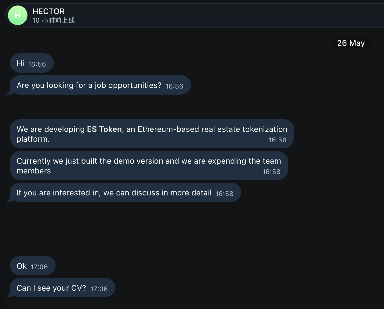Image resolution: width=384 pixels, height=309 pixels.
Task: Select the "Currently we just built the demo" message
Action: tap(149, 165)
